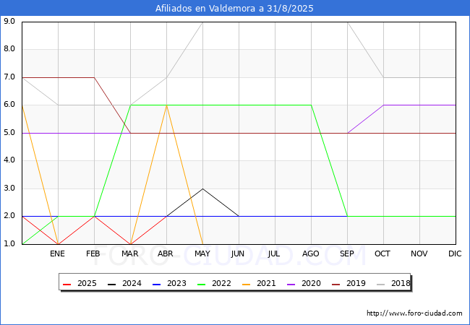Click the orange 2021 peak at ABR
Image resolution: width=470 pixels, height=325 pixels.
click(x=166, y=105)
